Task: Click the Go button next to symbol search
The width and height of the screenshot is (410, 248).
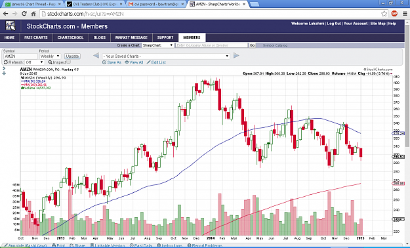Action: pyautogui.click(x=252, y=45)
